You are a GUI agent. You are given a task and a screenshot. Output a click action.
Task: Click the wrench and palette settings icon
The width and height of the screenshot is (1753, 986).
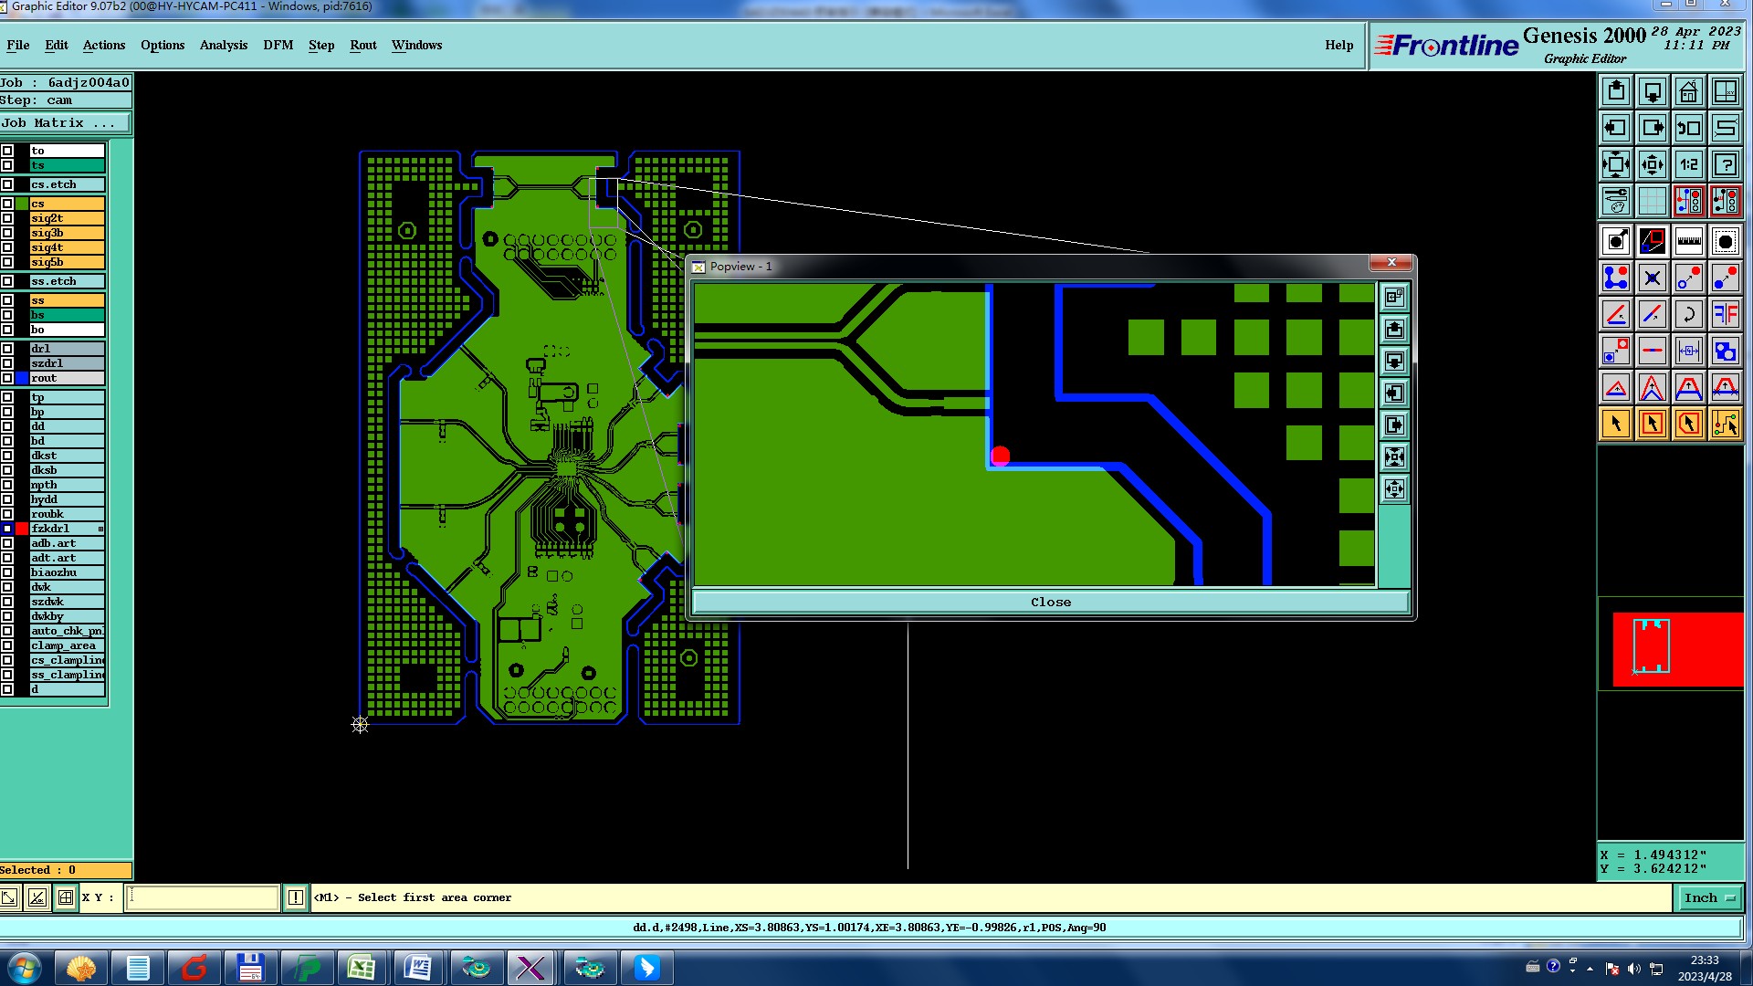1615,200
